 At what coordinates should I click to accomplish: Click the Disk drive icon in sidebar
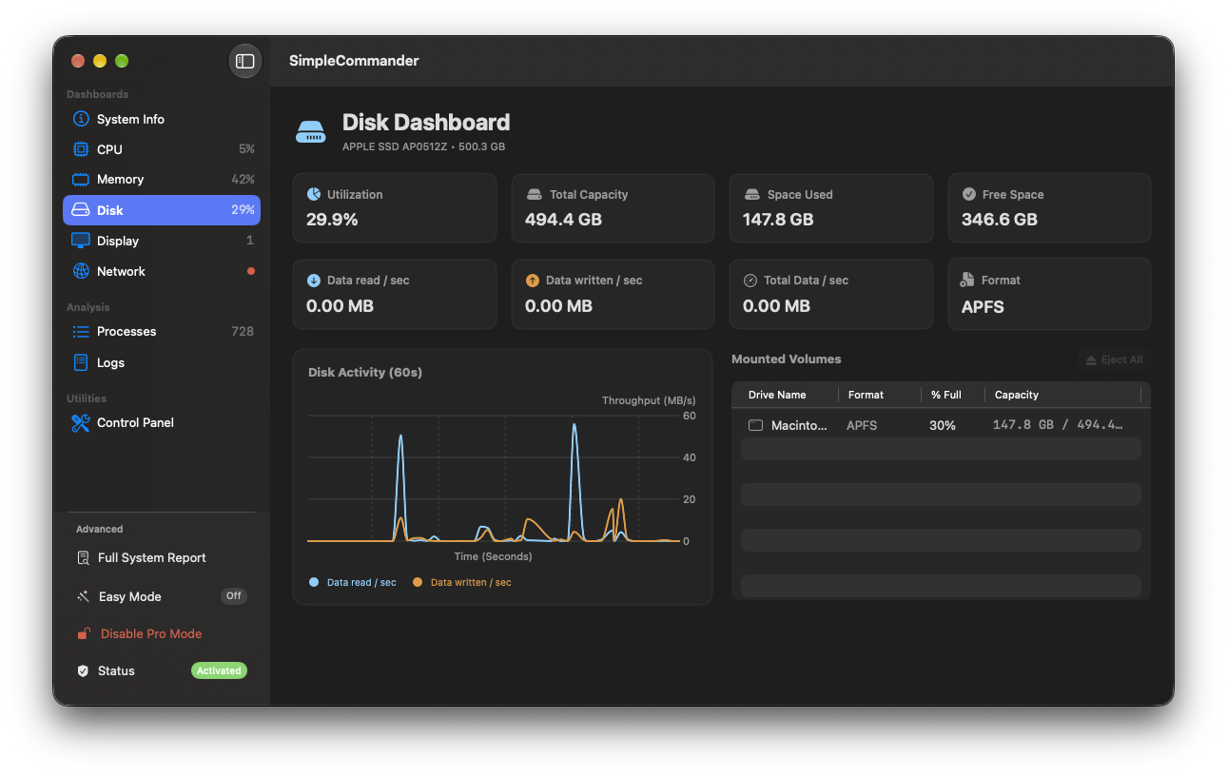point(81,210)
